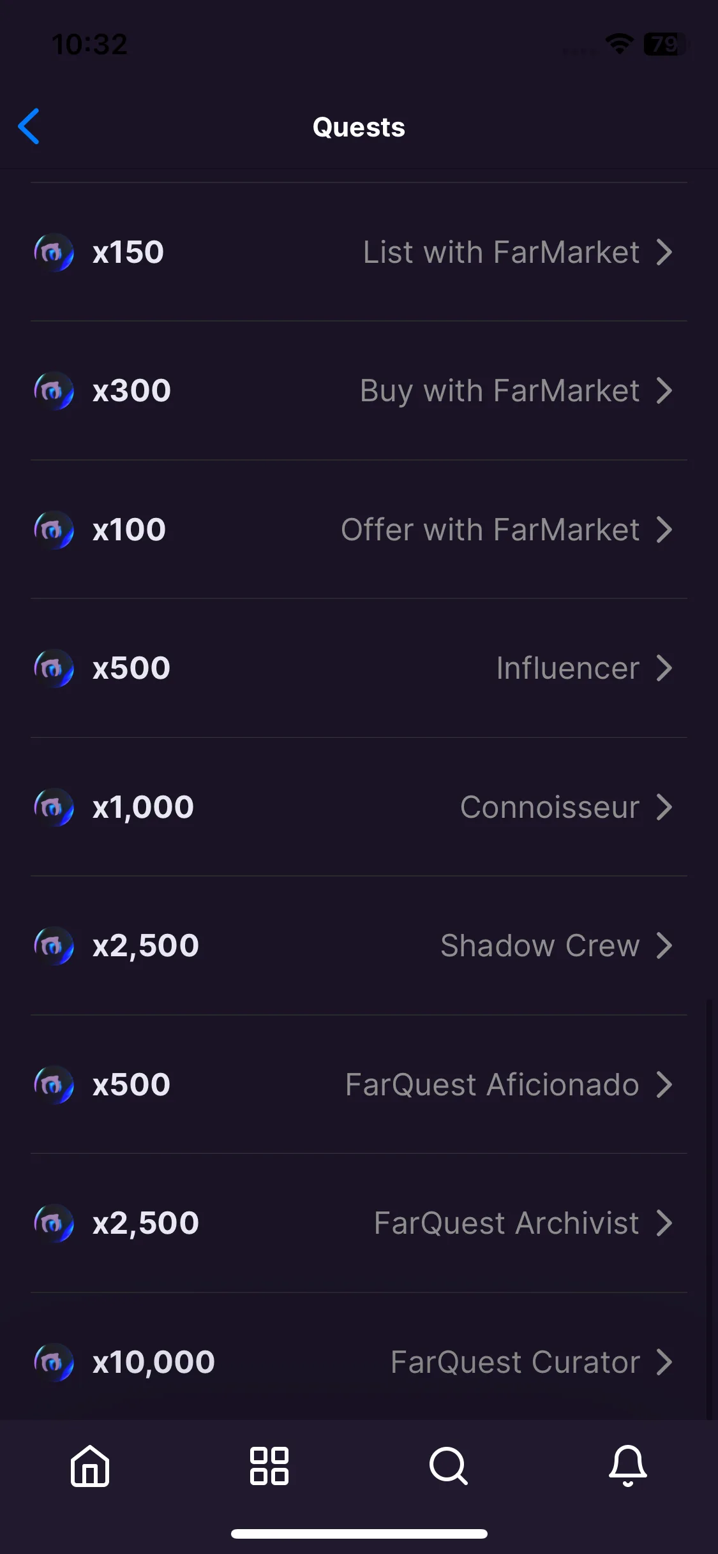
Task: Open the Search magnifier tab
Action: coord(449,1466)
